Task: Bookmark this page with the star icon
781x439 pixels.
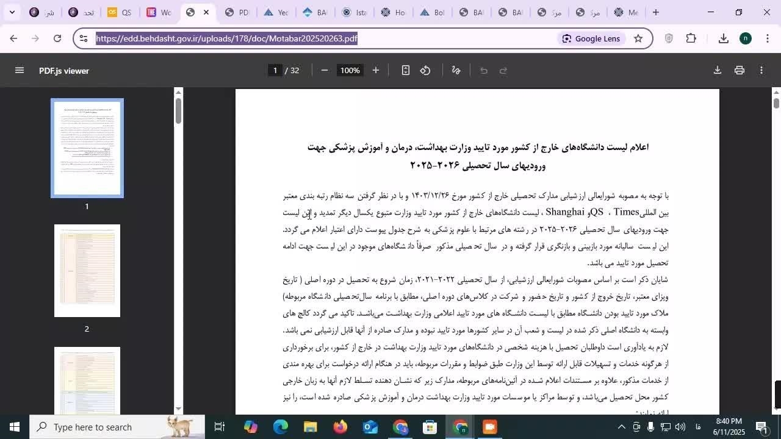Action: coord(638,38)
